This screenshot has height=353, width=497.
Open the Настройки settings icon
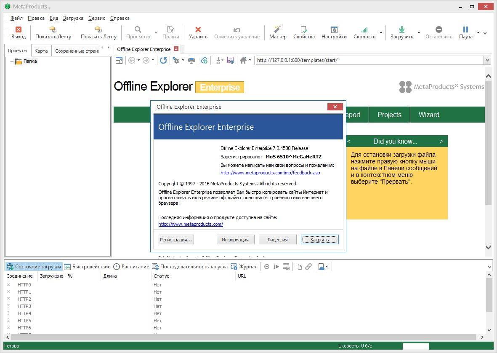pyautogui.click(x=334, y=29)
